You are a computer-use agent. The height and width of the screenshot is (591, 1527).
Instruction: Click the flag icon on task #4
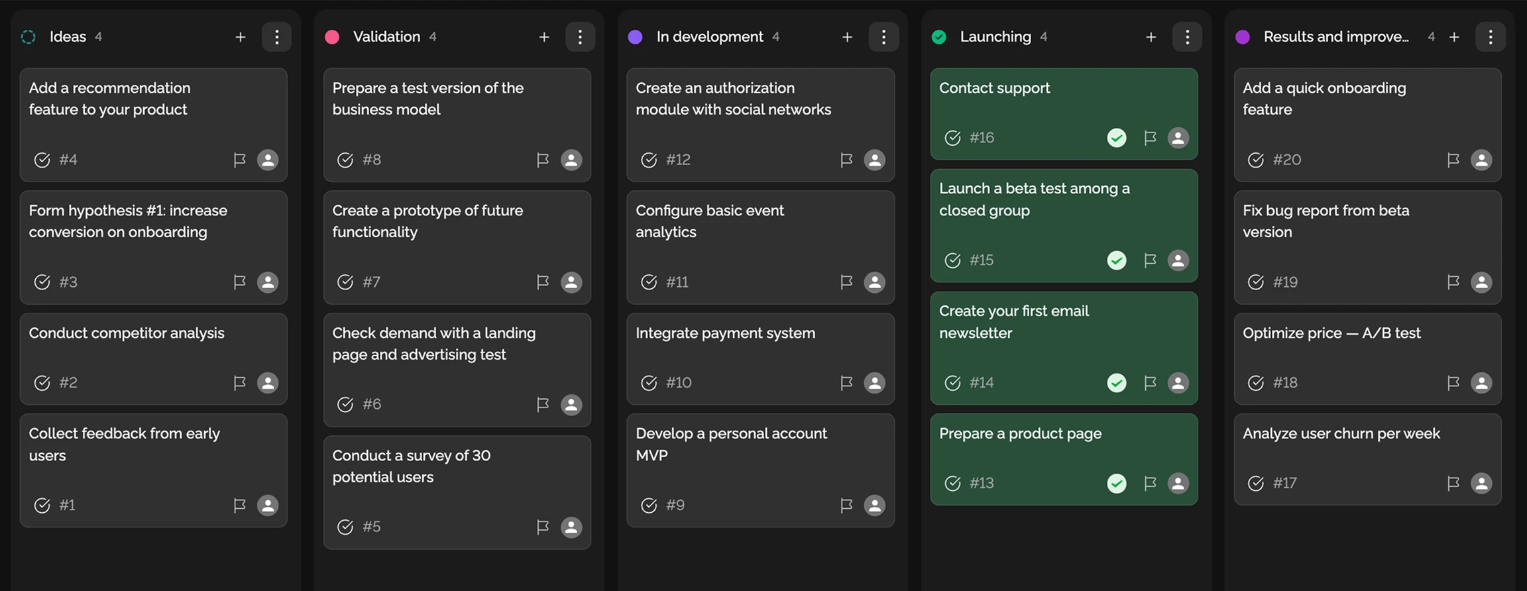[239, 160]
